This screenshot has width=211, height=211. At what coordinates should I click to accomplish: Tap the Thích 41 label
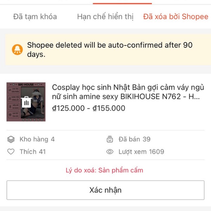33,152
